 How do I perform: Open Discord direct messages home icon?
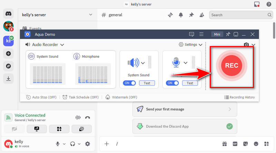pyautogui.click(x=8, y=14)
